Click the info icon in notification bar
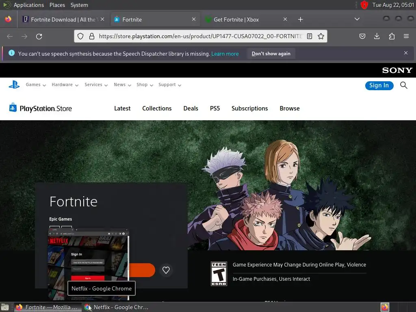 (11, 53)
